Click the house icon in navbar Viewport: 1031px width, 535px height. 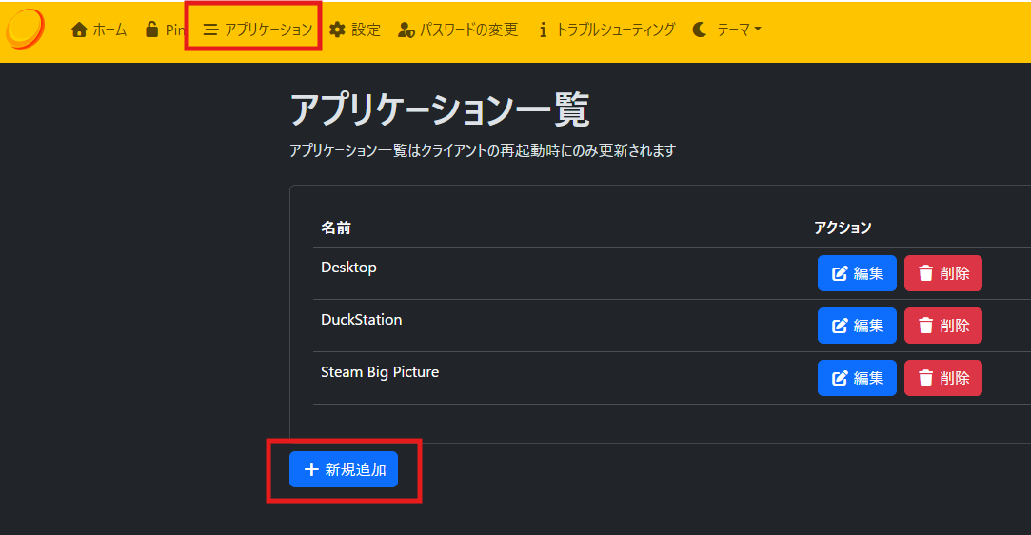pos(80,30)
